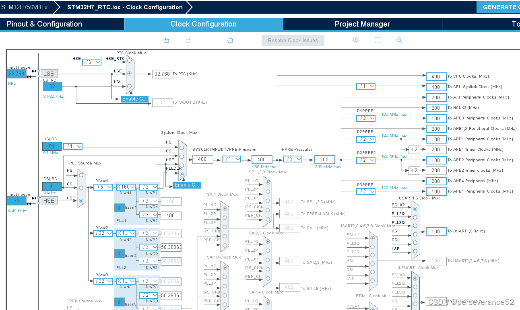The height and width of the screenshot is (310, 520).
Task: Select LSE in USART1,6 Clock Mux
Action: pos(415,252)
